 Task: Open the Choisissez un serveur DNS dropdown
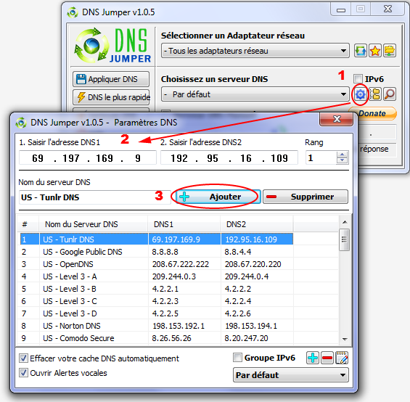coord(255,94)
